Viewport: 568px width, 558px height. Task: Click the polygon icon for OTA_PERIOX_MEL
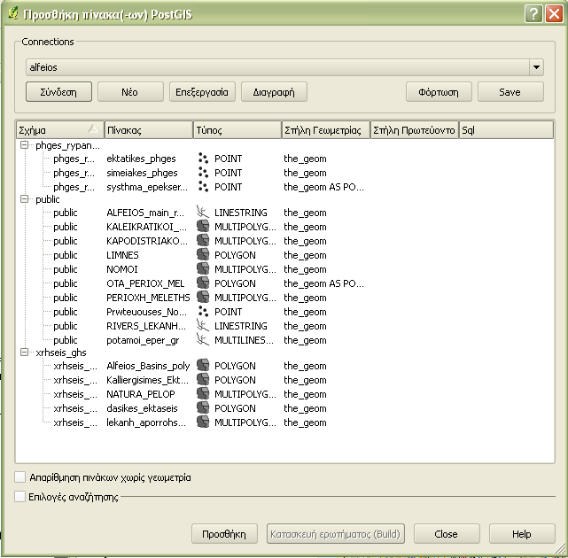203,283
